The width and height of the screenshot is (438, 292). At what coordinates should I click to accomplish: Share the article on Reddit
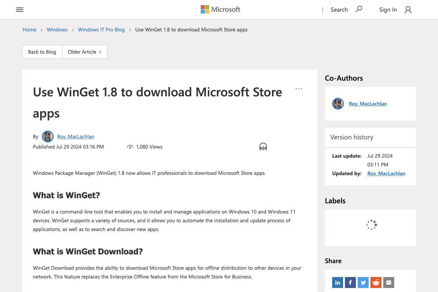point(376,283)
